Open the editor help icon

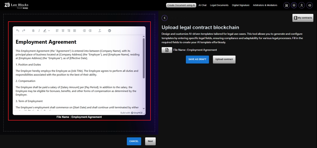tap(110, 31)
